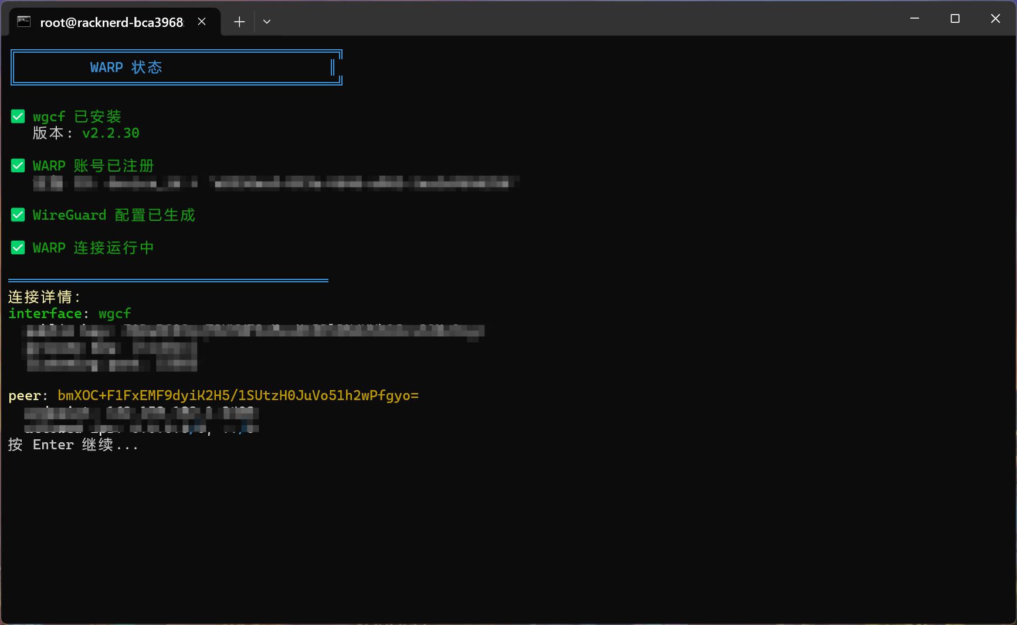The width and height of the screenshot is (1017, 625).
Task: Open a new terminal tab
Action: (x=239, y=22)
